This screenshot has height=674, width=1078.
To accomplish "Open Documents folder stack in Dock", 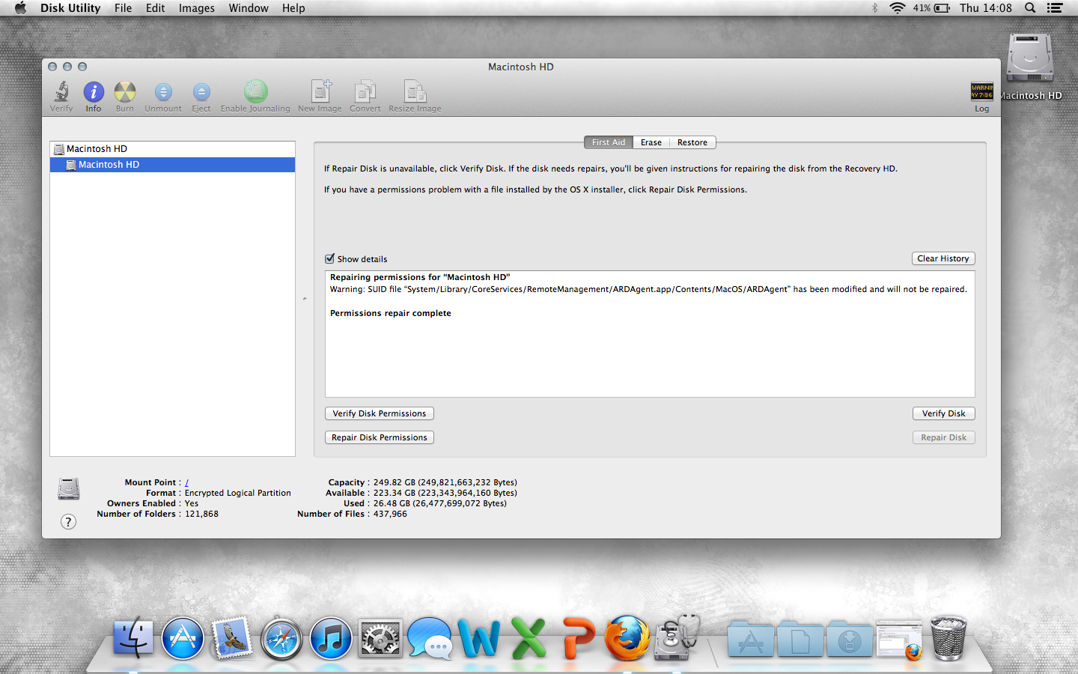I will point(800,641).
